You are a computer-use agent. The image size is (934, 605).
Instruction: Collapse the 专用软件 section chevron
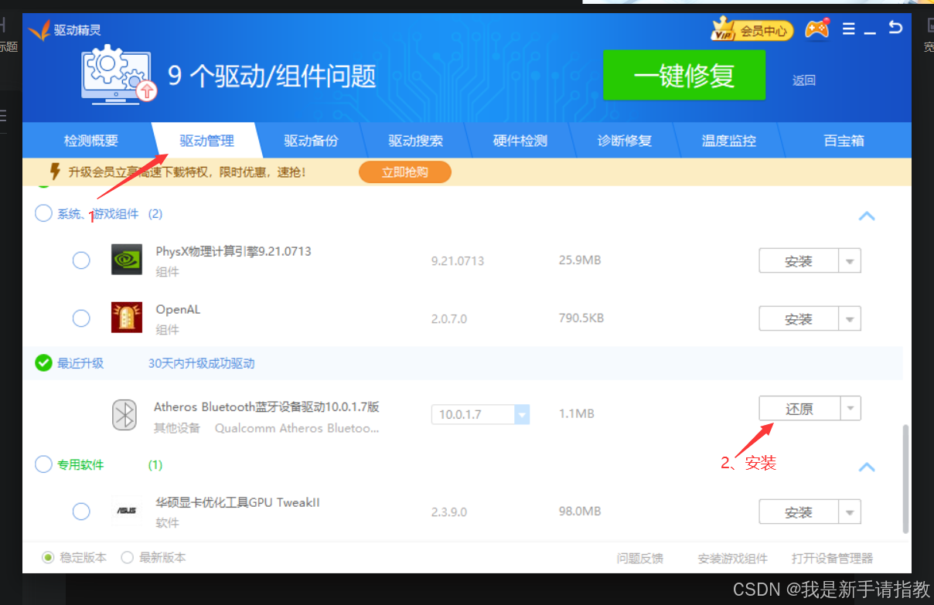(x=867, y=467)
